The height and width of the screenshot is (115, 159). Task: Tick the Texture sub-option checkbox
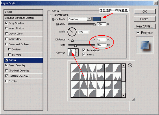click(x=10, y=55)
